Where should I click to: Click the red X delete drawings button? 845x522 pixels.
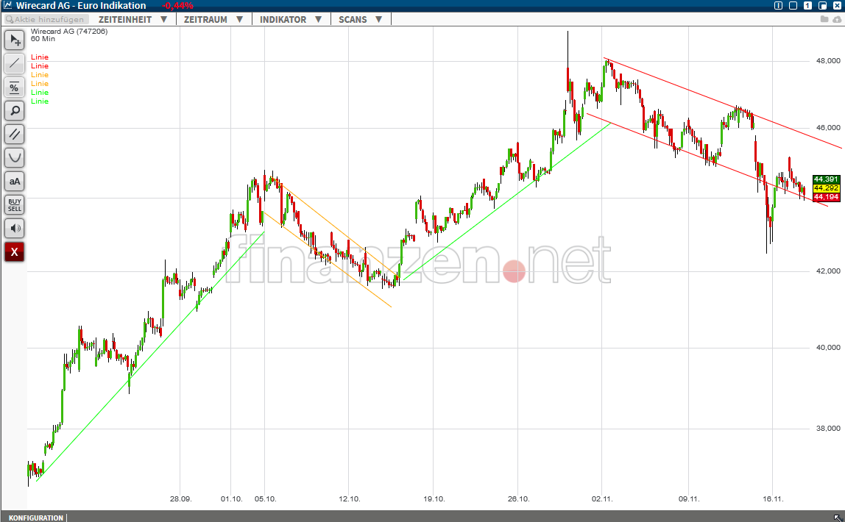(x=15, y=252)
